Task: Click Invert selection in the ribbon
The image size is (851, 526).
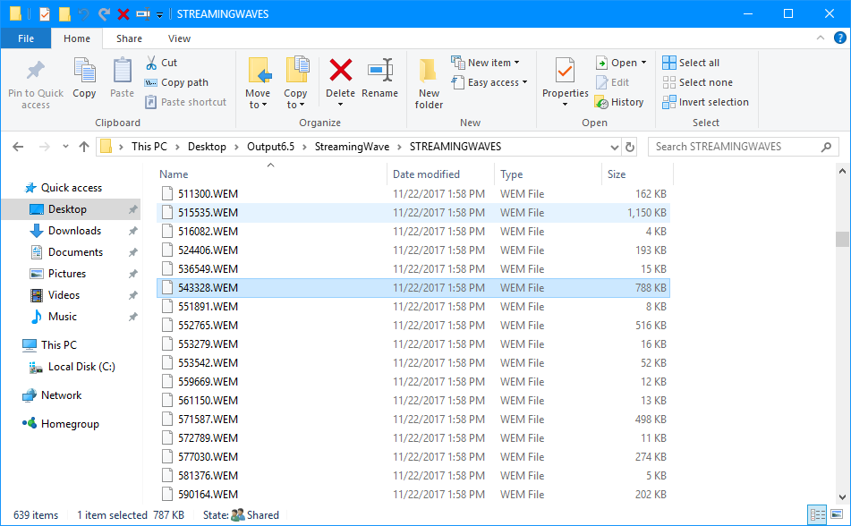Action: (705, 102)
